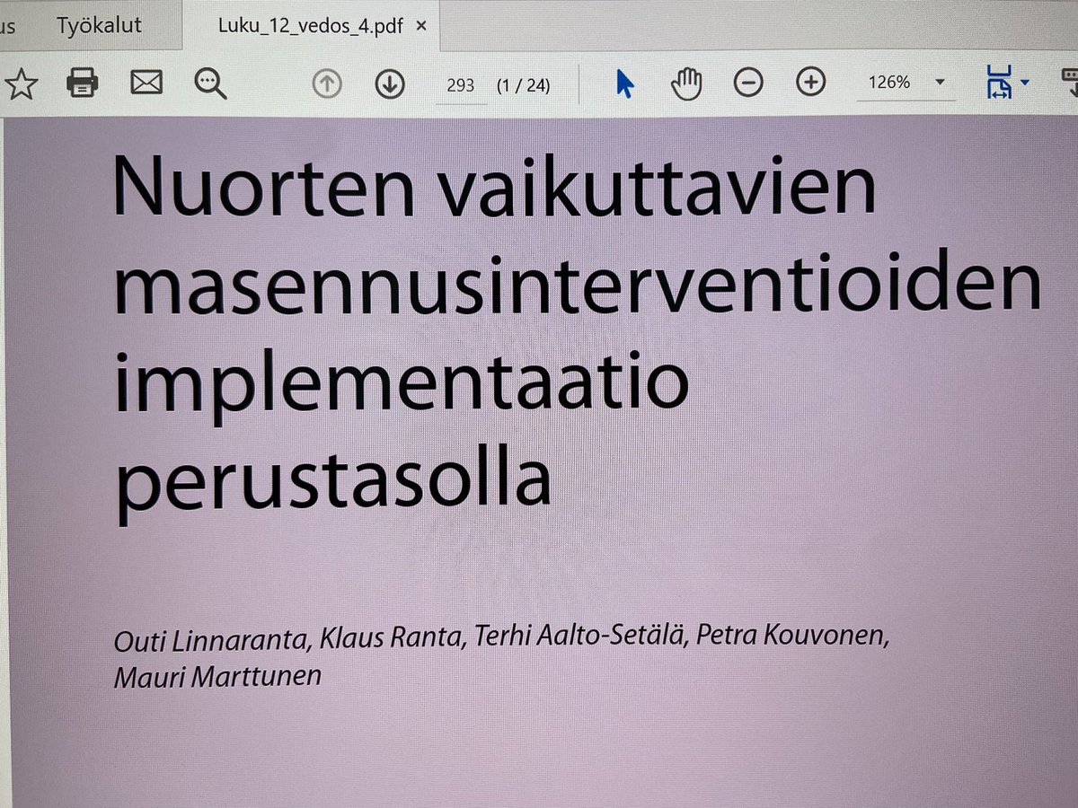This screenshot has width=1078, height=808.
Task: Open the fit page width options icon
Action: pyautogui.click(x=1006, y=81)
